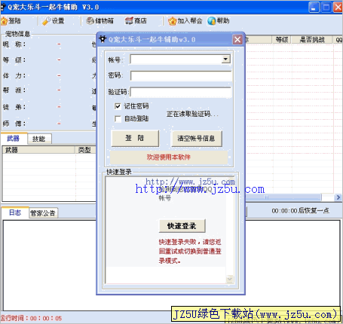Click the 等级 column header in right list

point(282,39)
